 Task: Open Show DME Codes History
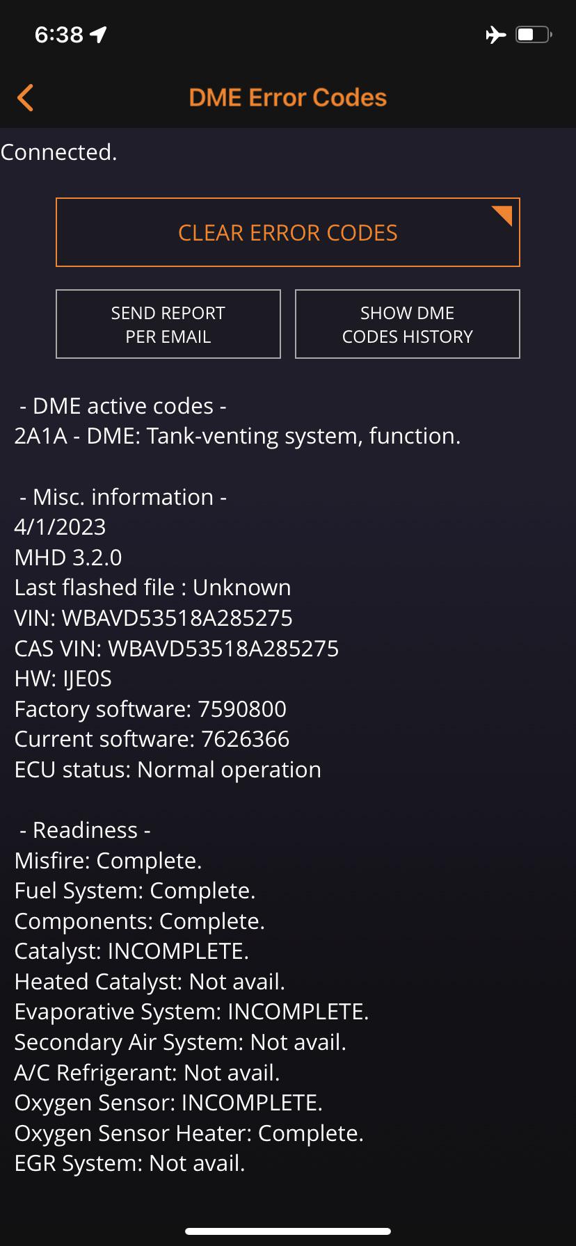(407, 324)
